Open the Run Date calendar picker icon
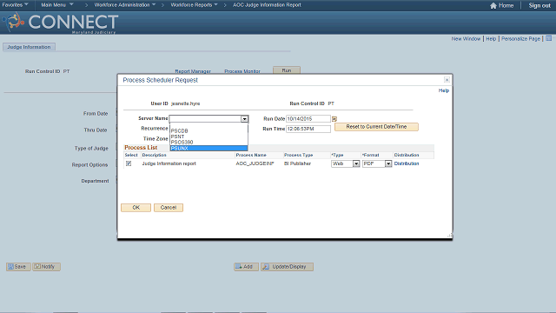This screenshot has width=556, height=313. pos(334,119)
